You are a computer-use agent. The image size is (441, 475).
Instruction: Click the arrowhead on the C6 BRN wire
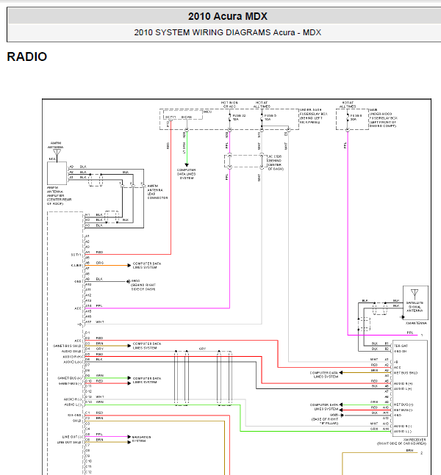(x=129, y=442)
